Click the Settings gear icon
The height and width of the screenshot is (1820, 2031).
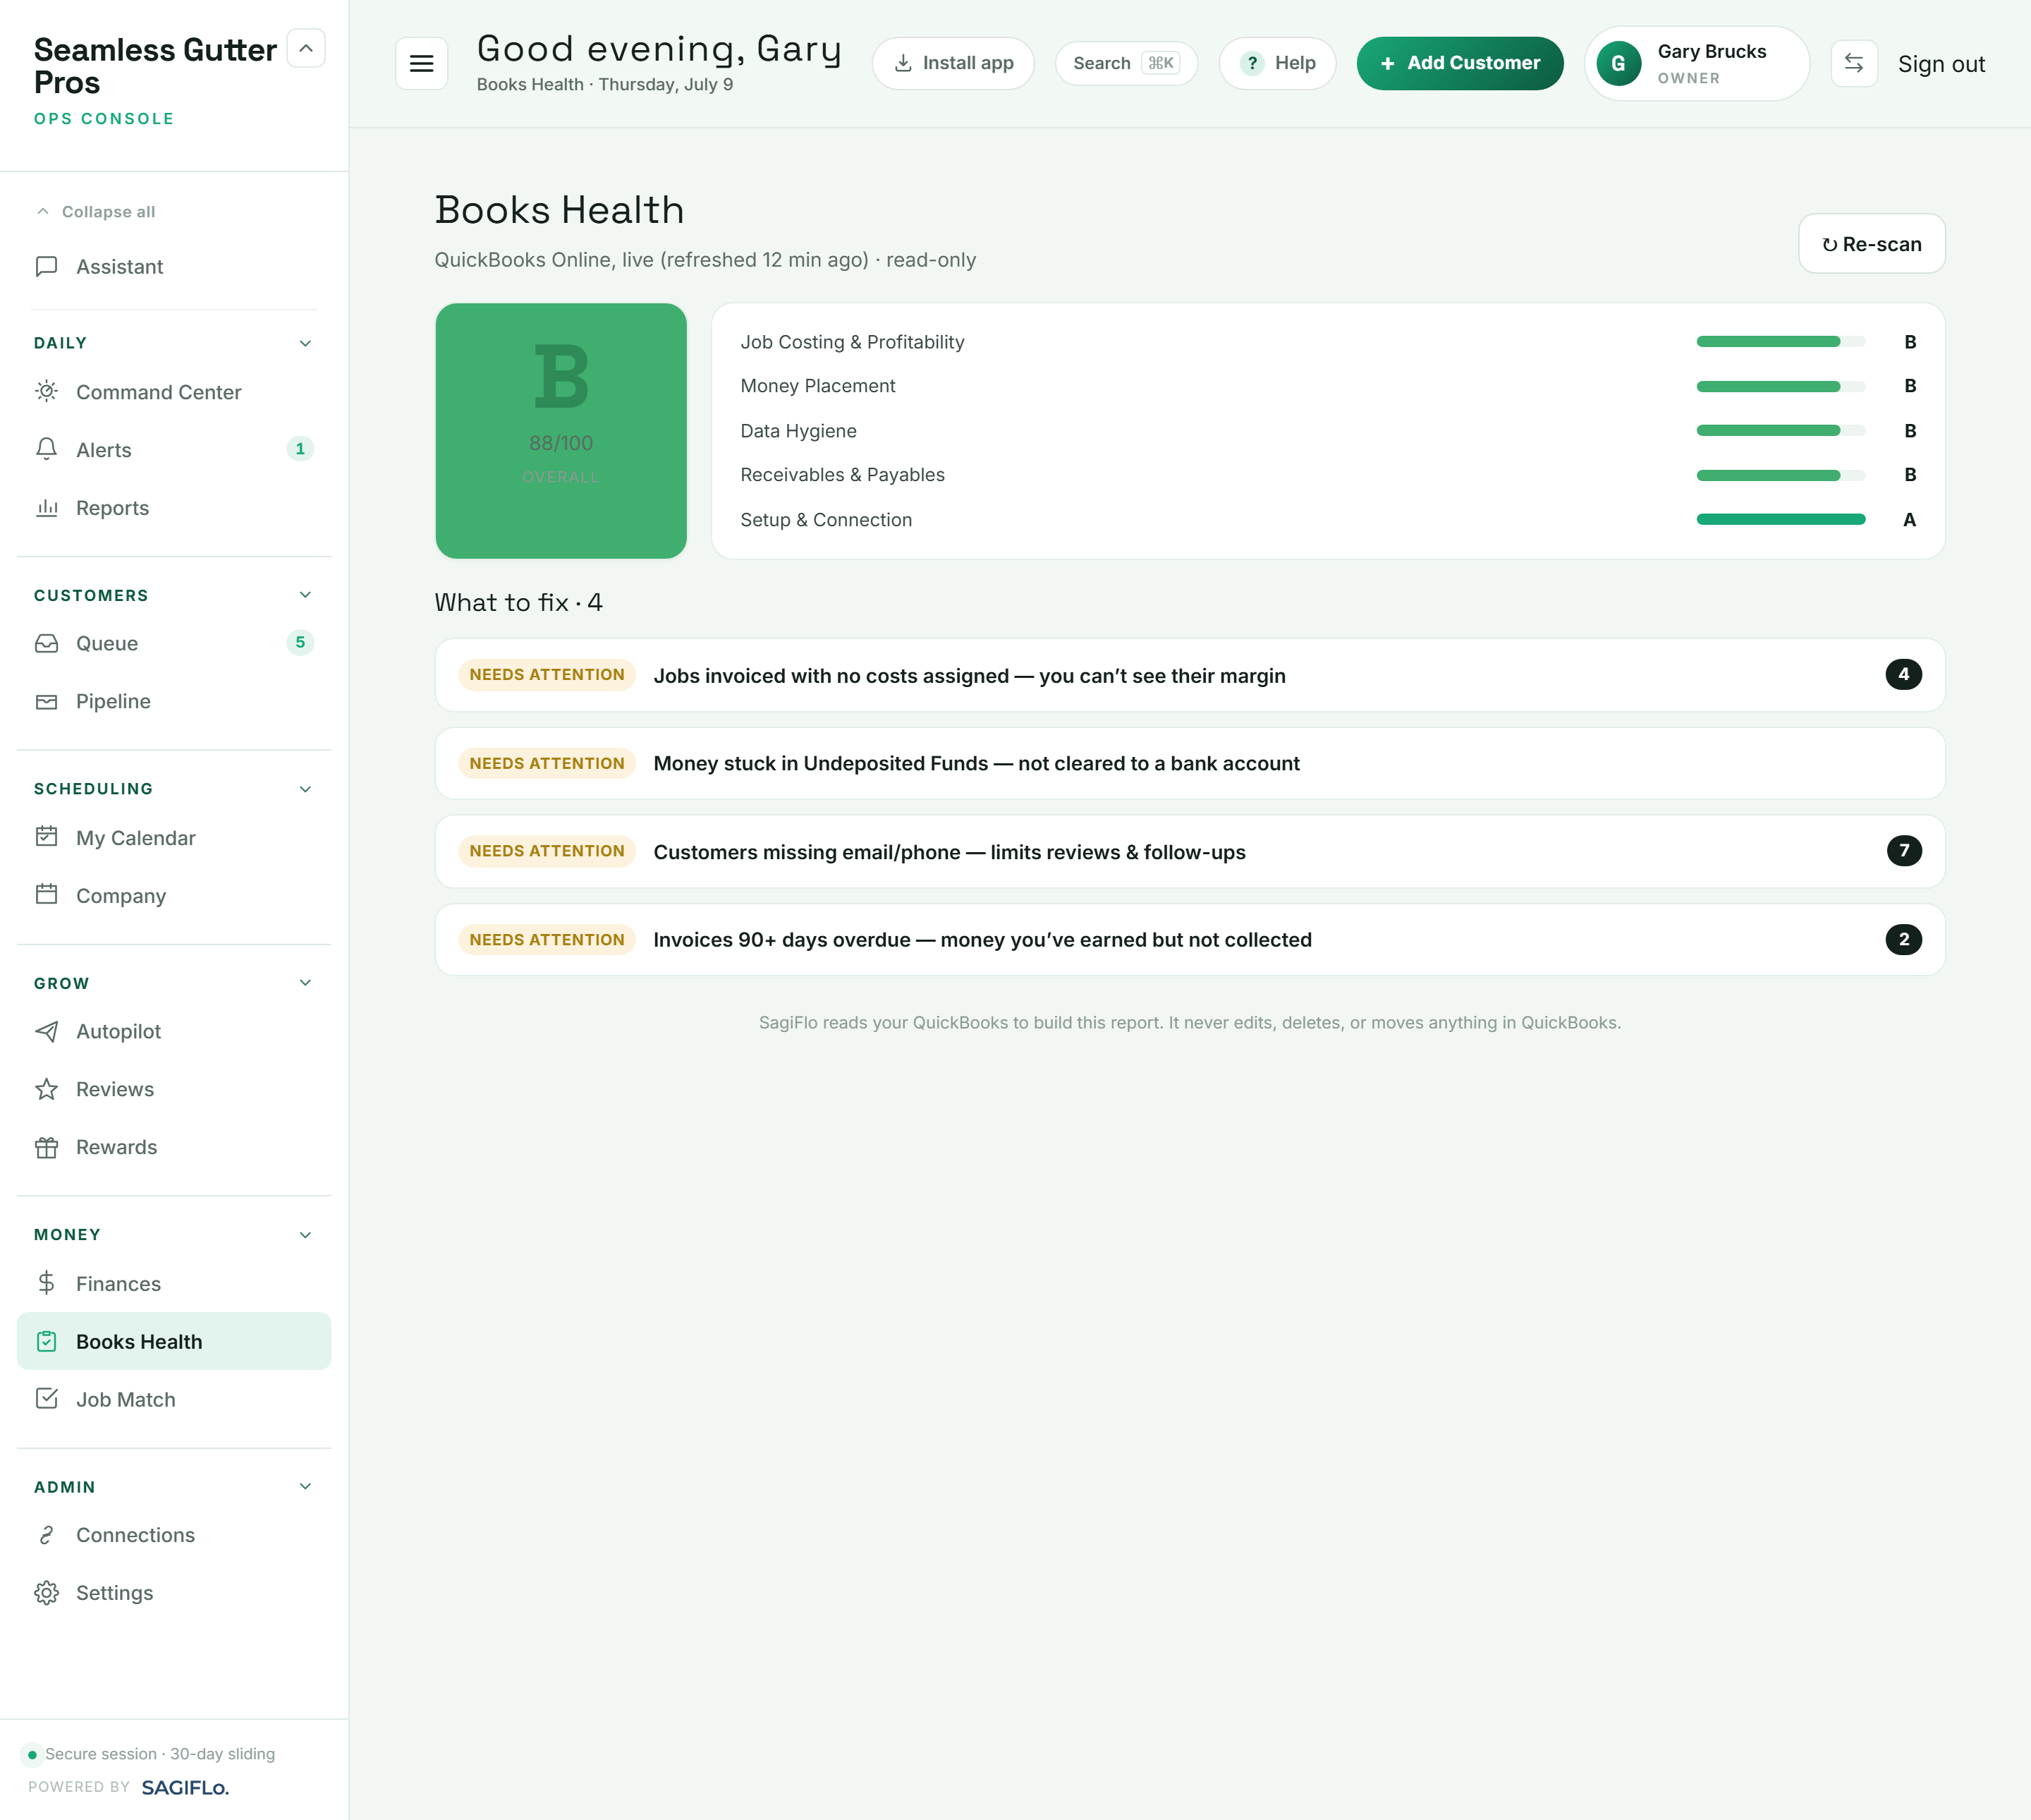click(46, 1593)
